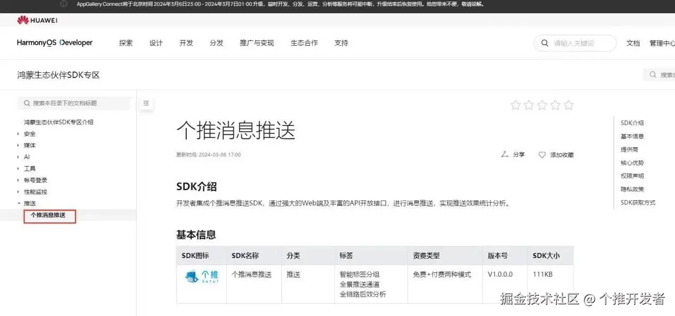Expand the 安全 tree node
Image resolution: width=675 pixels, height=316 pixels.
pyautogui.click(x=19, y=134)
